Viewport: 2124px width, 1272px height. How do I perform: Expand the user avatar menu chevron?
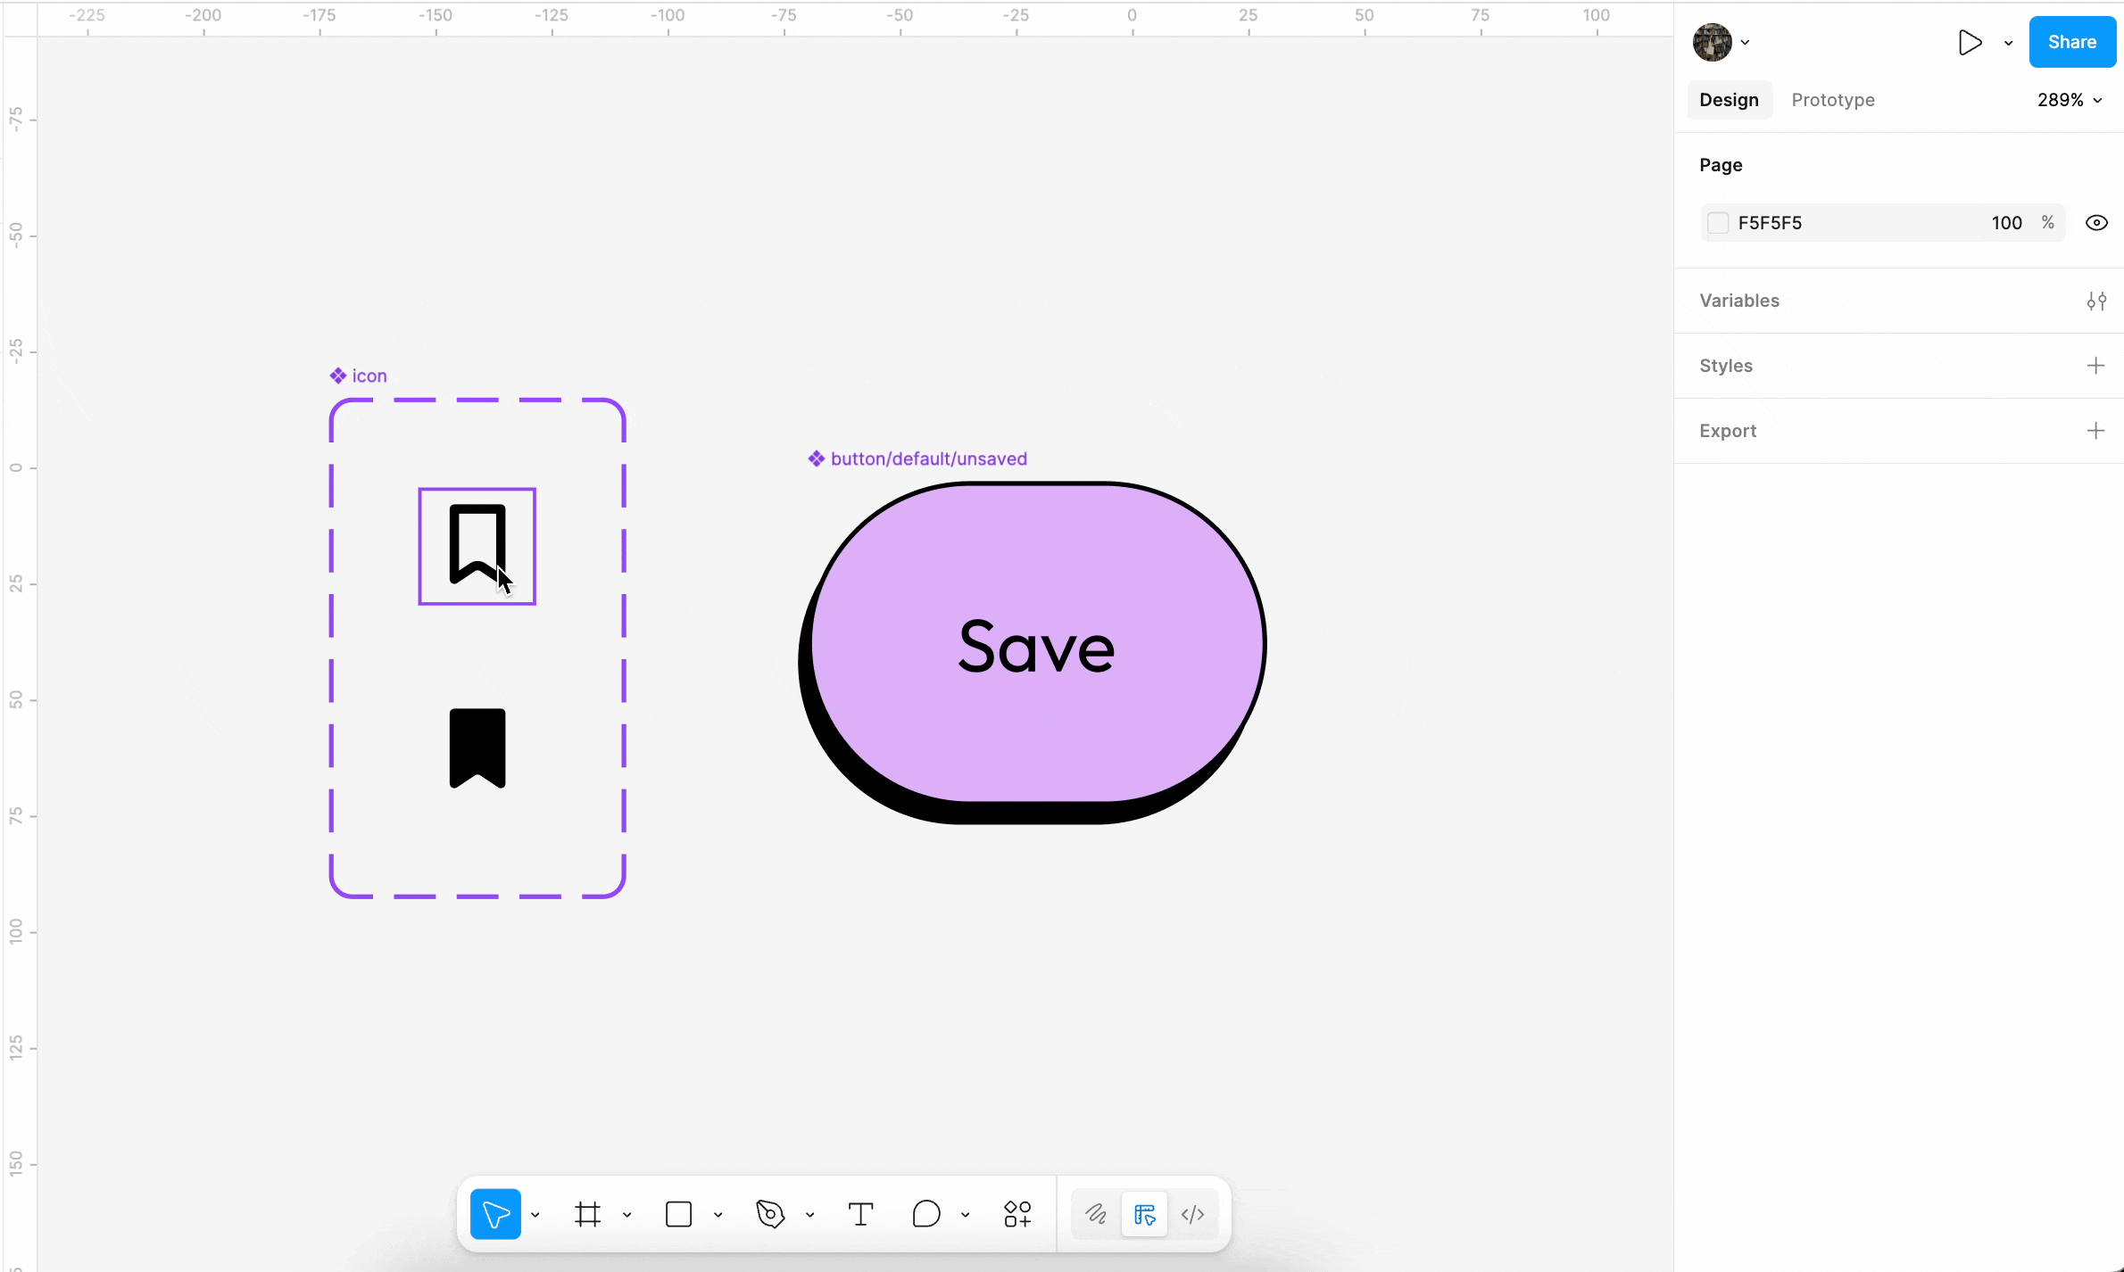click(x=1746, y=42)
